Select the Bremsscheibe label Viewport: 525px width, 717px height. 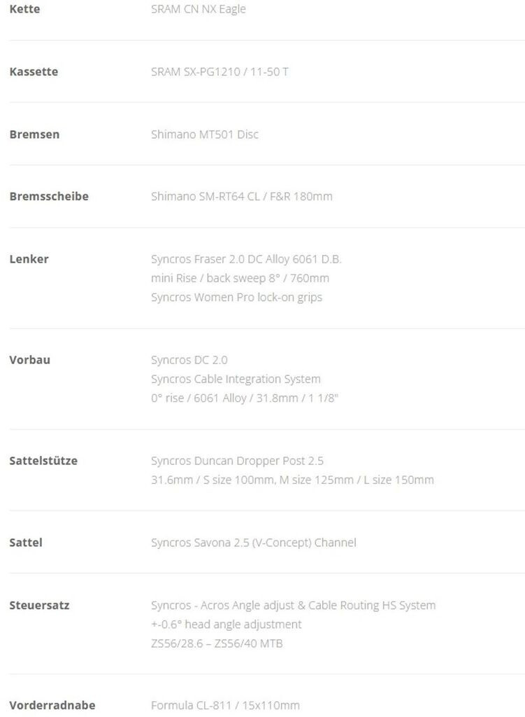(x=49, y=196)
